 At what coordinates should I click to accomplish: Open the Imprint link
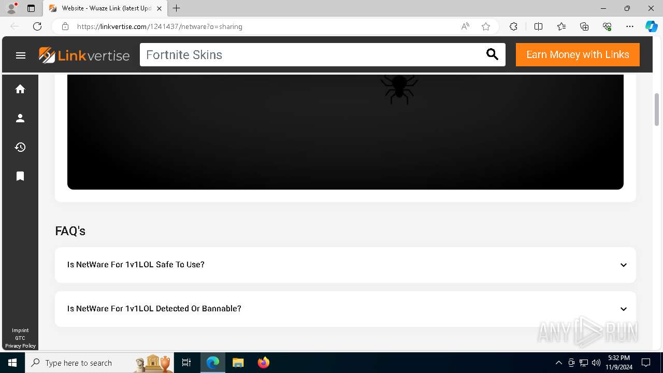pyautogui.click(x=20, y=331)
